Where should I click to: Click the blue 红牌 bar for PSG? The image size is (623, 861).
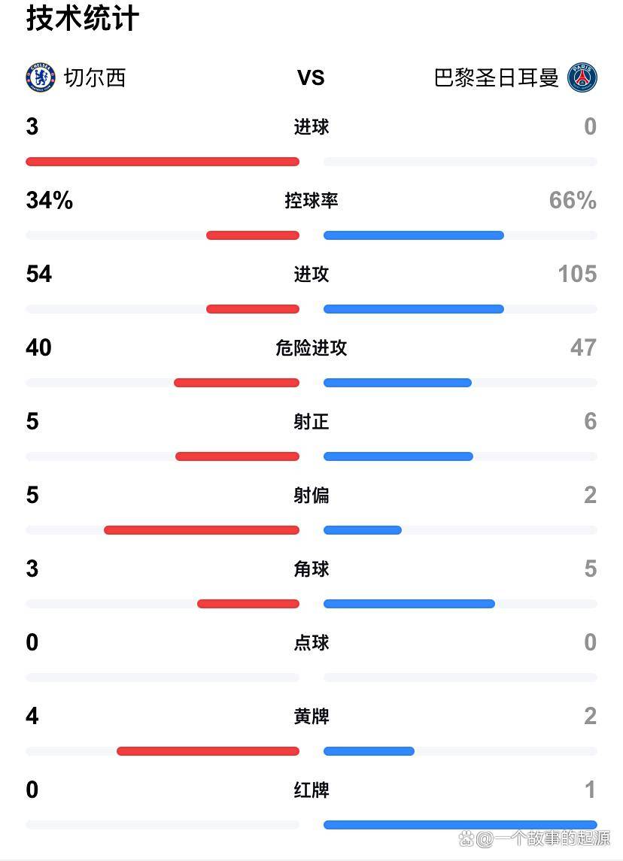(460, 825)
